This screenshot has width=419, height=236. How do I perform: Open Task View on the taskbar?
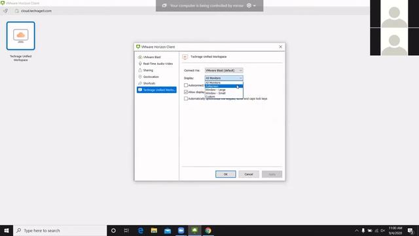126,230
